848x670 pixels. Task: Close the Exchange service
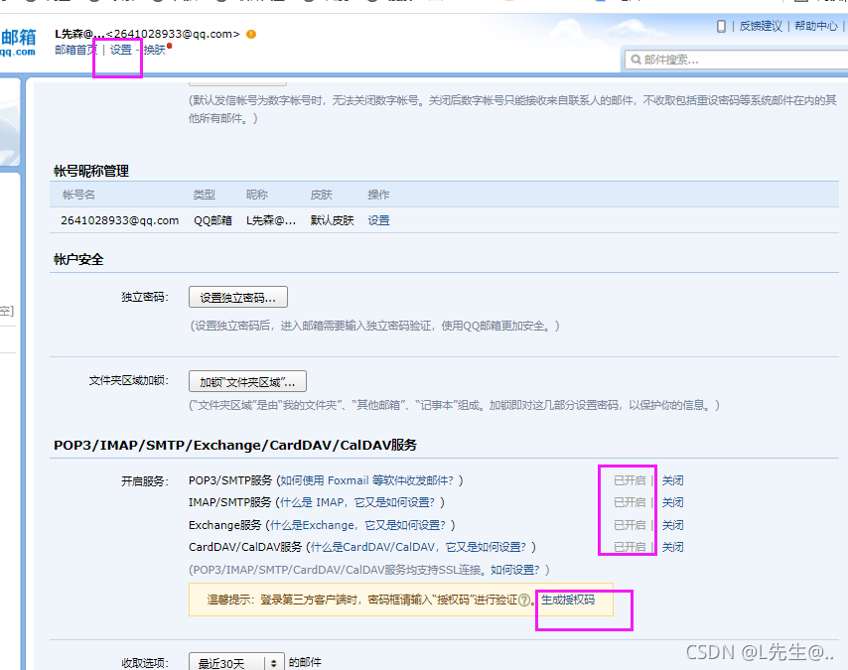[673, 525]
